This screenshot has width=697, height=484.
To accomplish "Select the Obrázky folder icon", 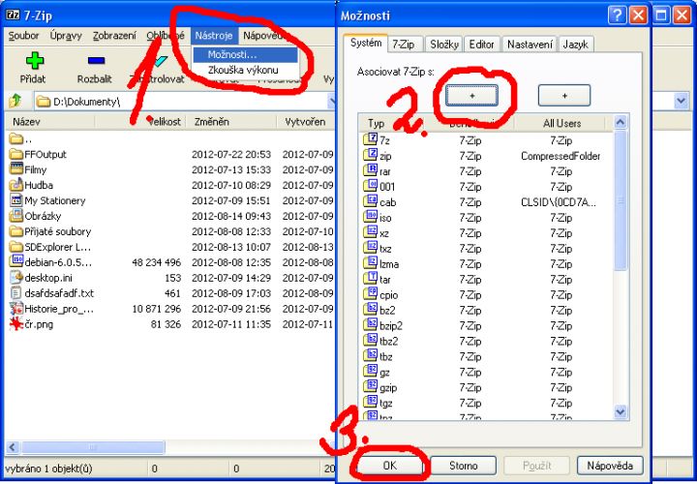I will click(16, 216).
